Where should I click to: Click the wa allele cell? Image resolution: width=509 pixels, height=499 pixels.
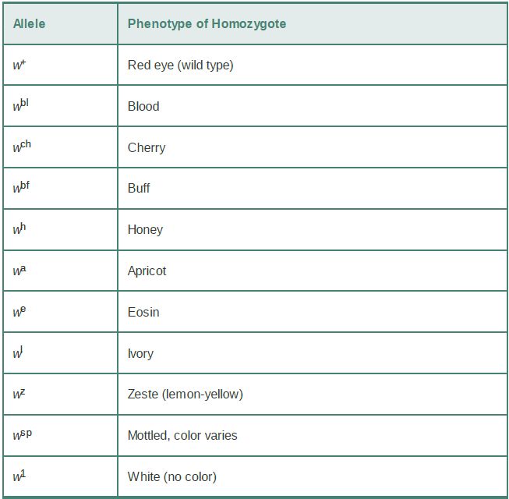60,271
